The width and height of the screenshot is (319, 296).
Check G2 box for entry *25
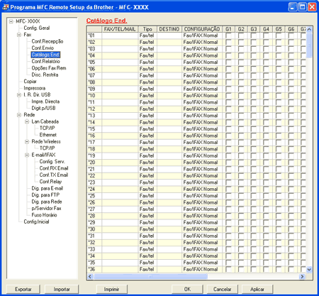coord(241,196)
